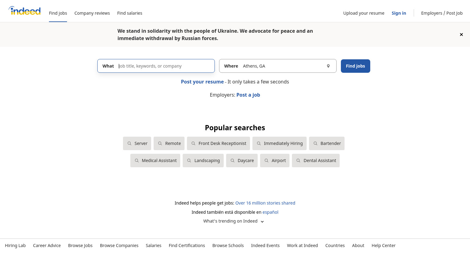This screenshot has width=470, height=255.
Task: Choose the Medical Assistant popular search
Action: (155, 161)
